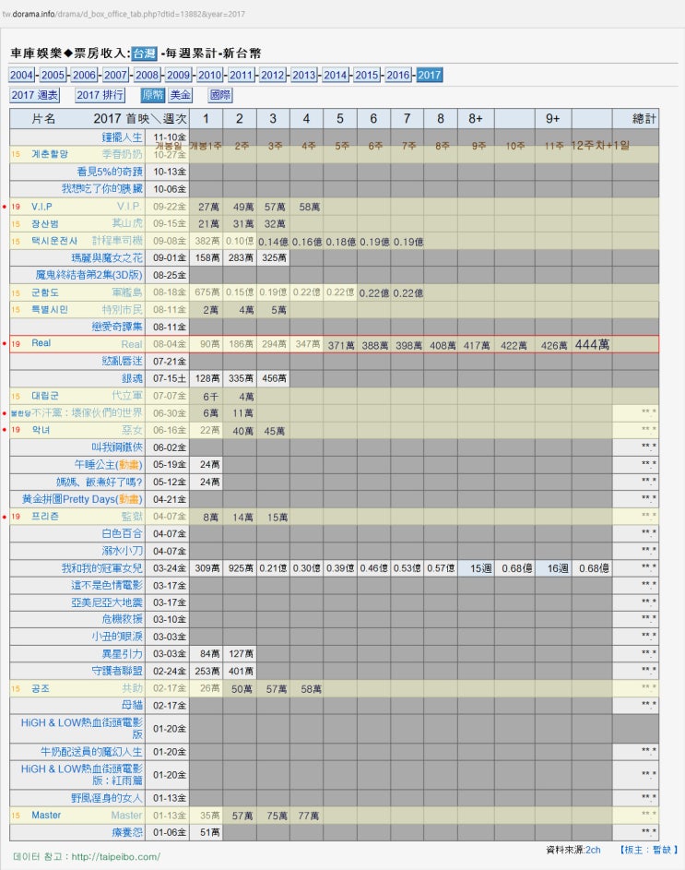Switch to the 2013 year tab
This screenshot has width=685, height=870.
[304, 75]
